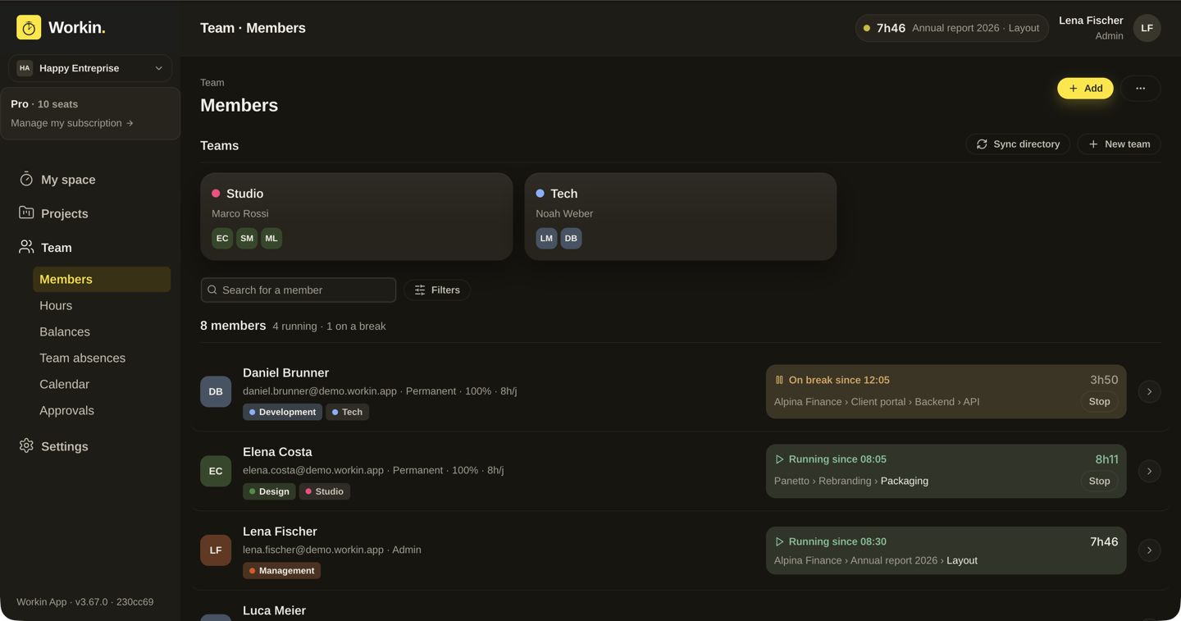Click Lena Fischer's Management tag
1181x621 pixels.
[x=281, y=571]
